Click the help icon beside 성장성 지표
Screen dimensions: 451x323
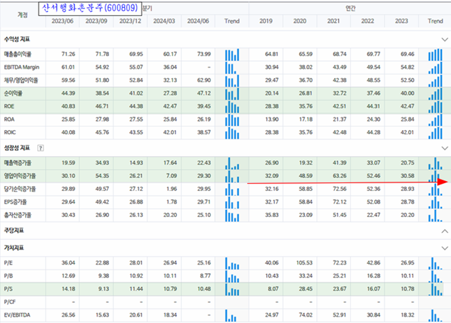click(40, 147)
